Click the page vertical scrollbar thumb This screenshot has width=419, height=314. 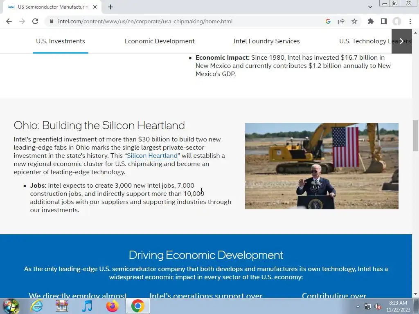pos(415,136)
